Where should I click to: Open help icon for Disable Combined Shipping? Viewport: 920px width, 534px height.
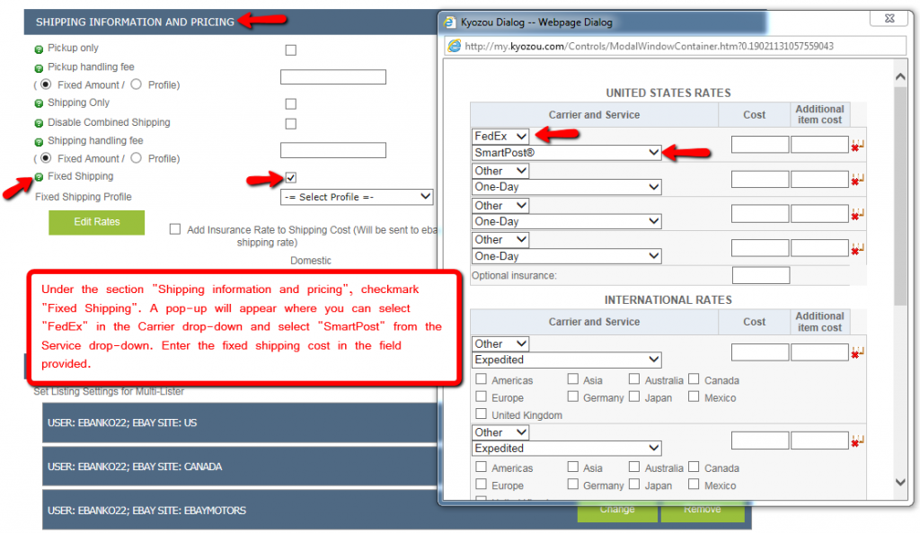coord(39,123)
